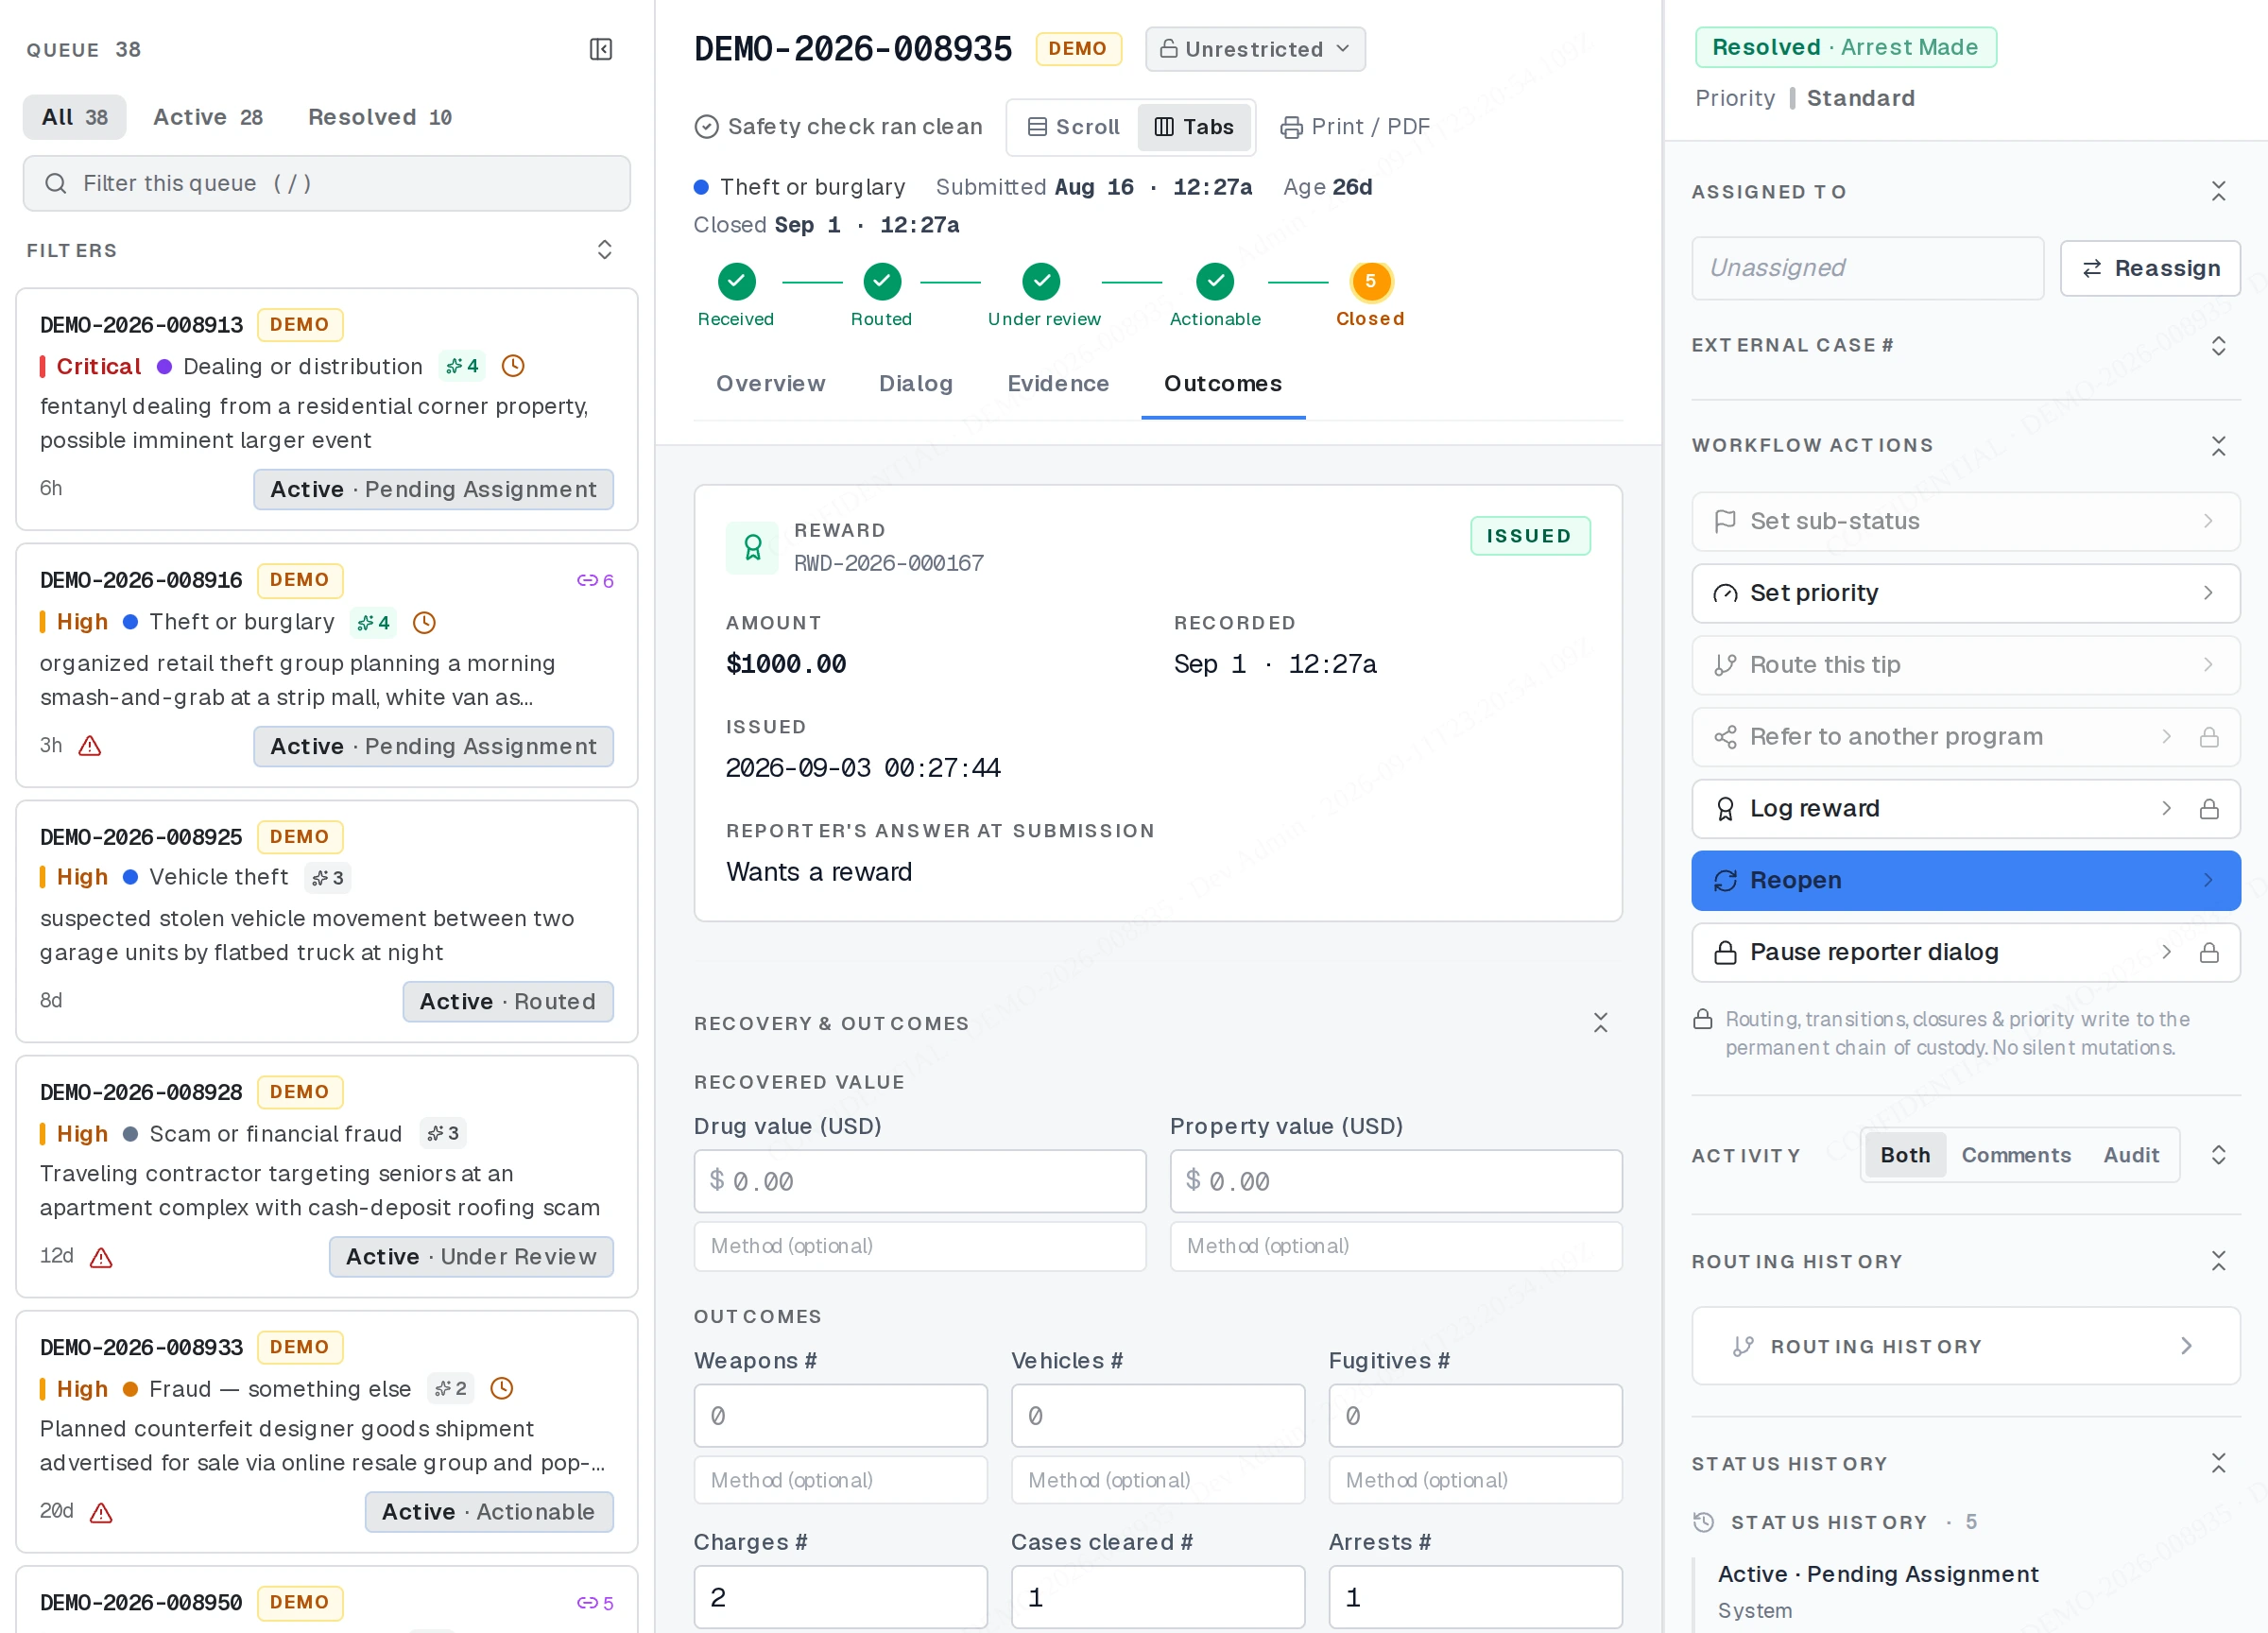Viewport: 2268px width, 1633px height.
Task: Click the reward ribbon icon beside RWD-2026-000167
Action: coord(753,548)
